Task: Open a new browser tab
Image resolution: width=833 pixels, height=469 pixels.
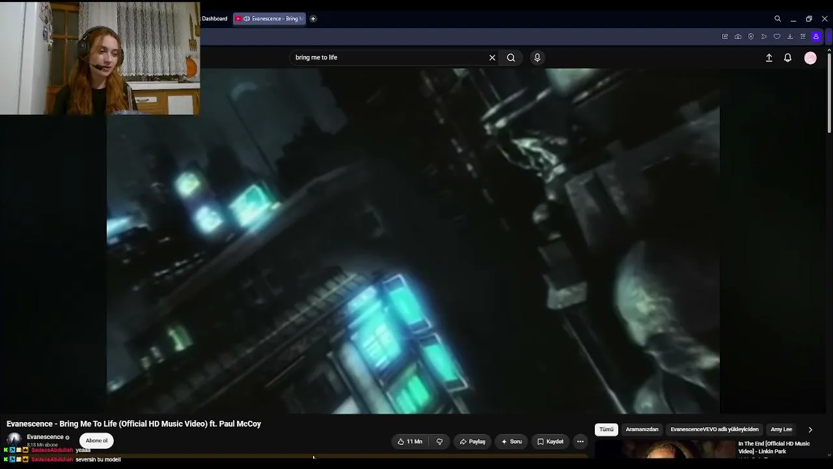Action: pos(313,19)
